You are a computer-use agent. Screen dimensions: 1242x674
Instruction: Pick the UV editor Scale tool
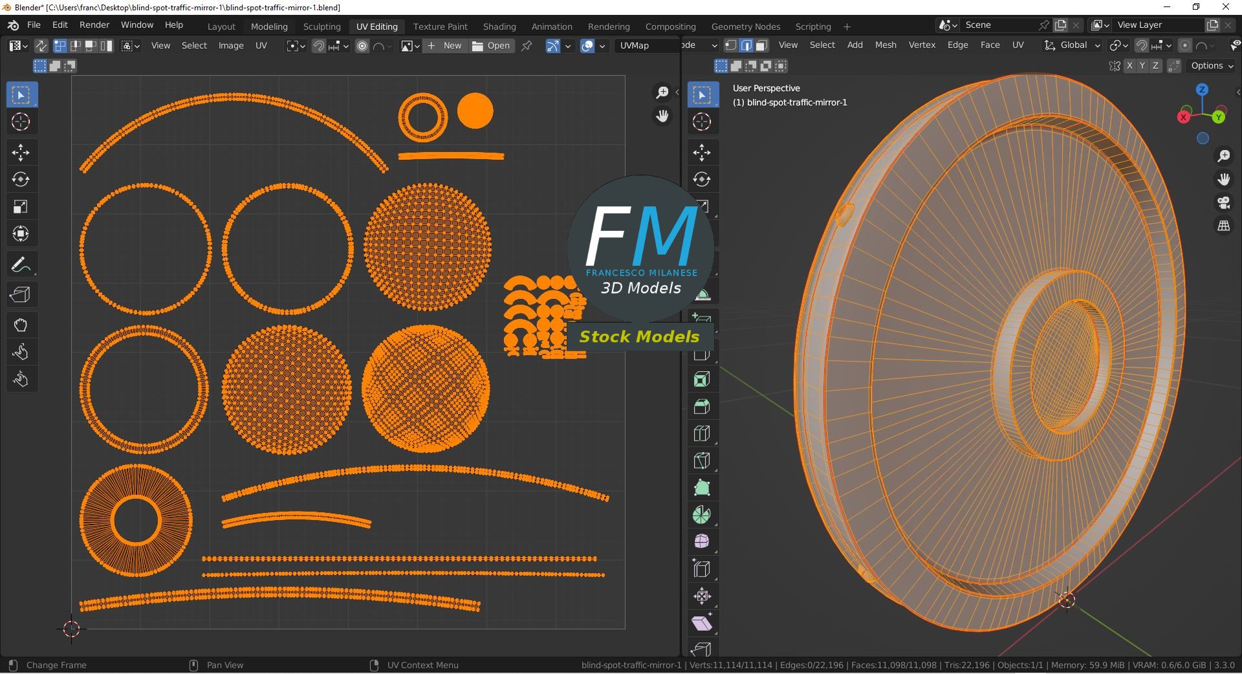(21, 206)
